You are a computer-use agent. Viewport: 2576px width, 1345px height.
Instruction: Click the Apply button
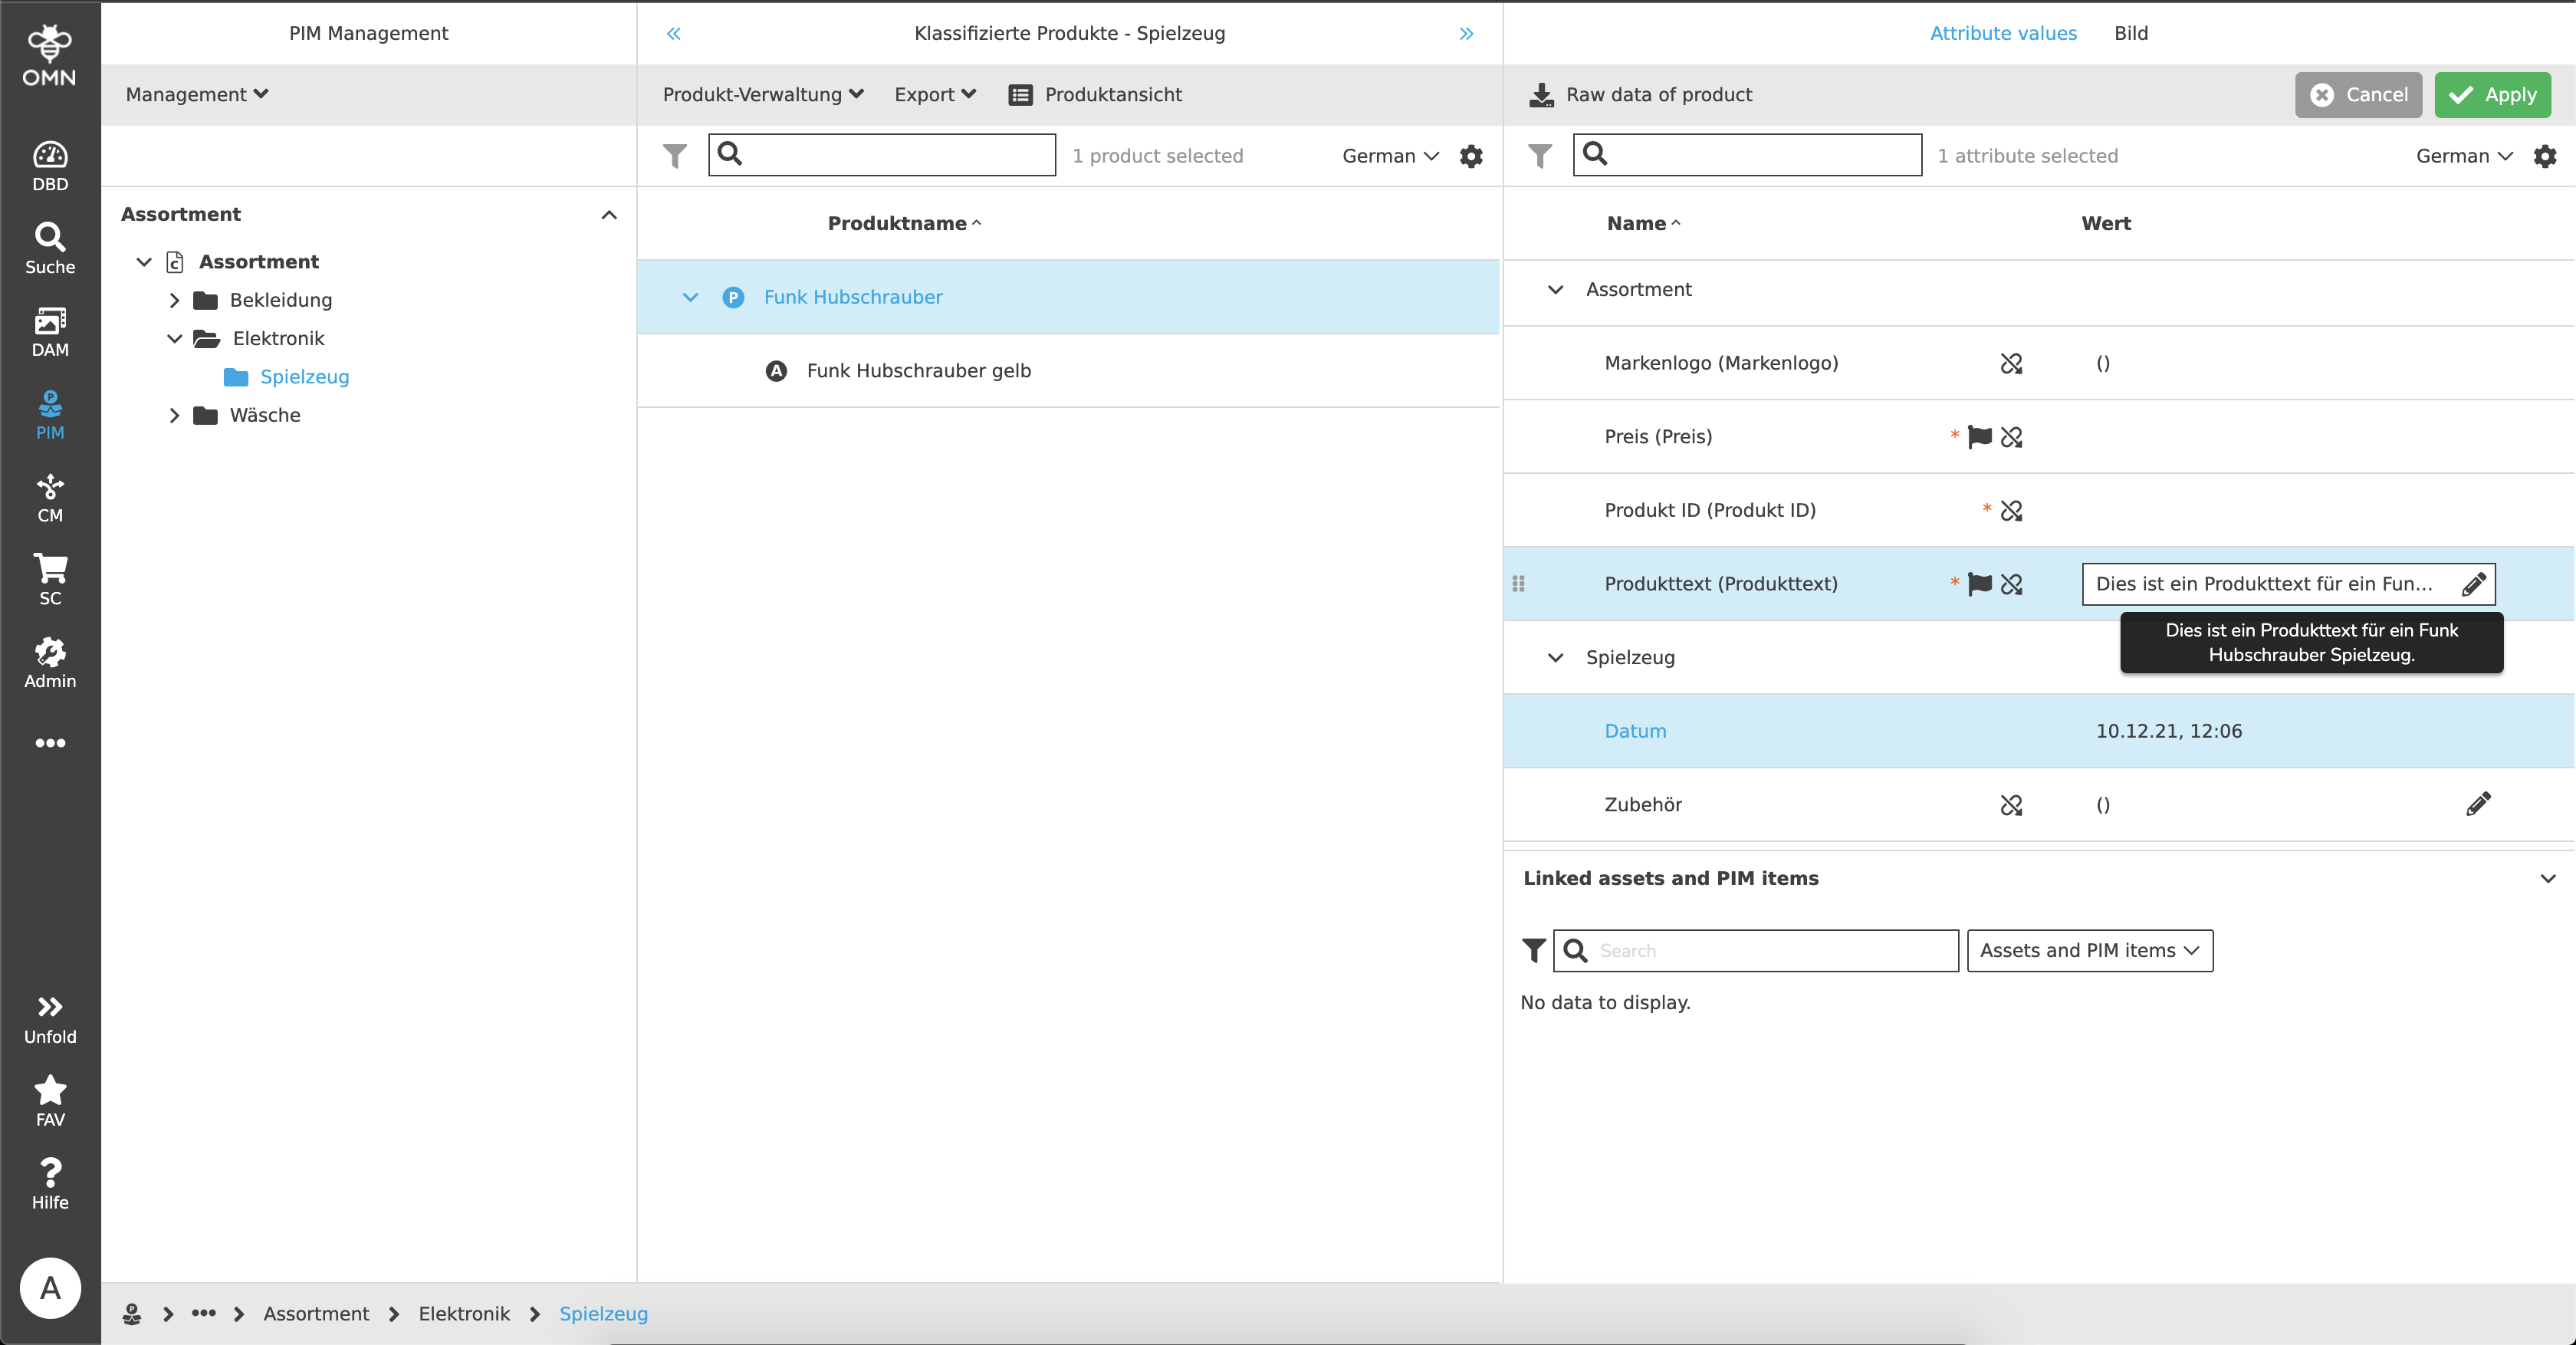(2492, 94)
